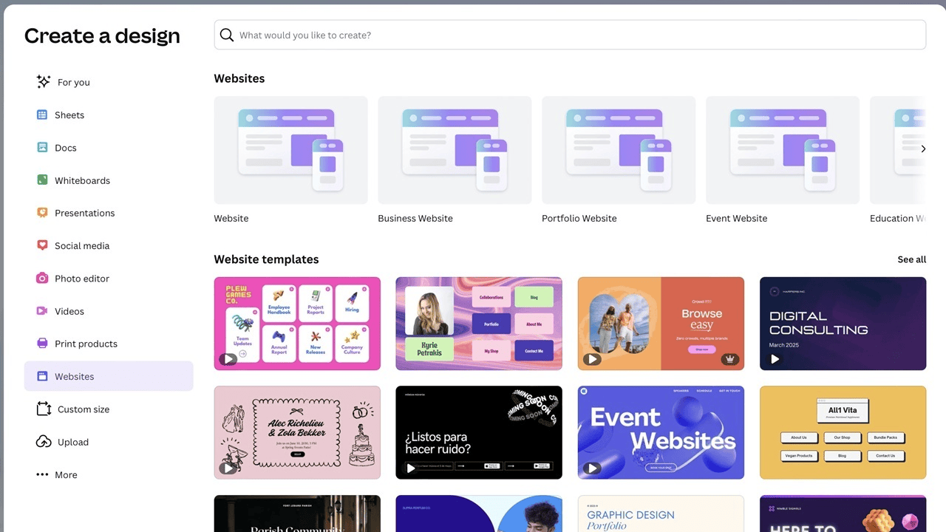Open the Event Websites template thumbnail

661,432
